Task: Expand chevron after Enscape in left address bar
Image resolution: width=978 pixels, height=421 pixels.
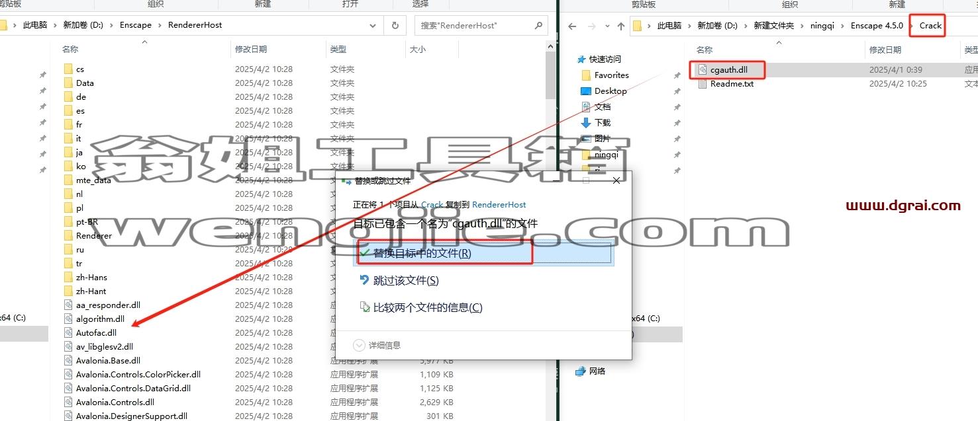Action: pyautogui.click(x=160, y=25)
